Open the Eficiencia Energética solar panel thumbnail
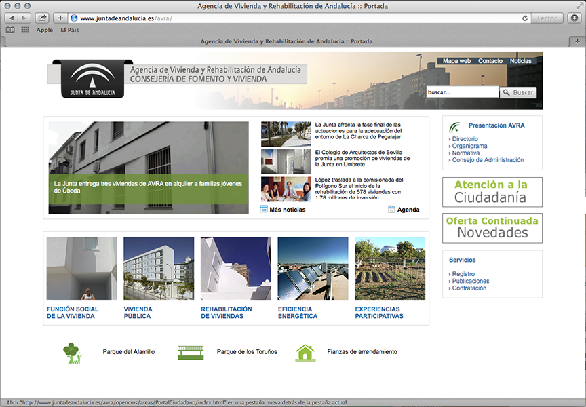 tap(313, 268)
